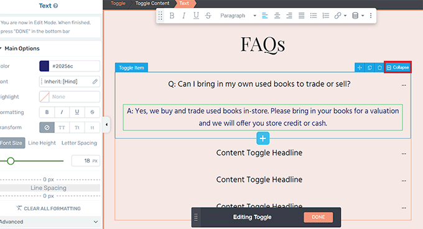The height and width of the screenshot is (229, 423).
Task: Click the answer text about store credit
Action: (x=263, y=117)
